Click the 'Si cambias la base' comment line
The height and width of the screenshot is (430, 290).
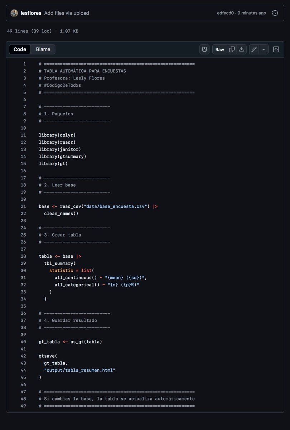coord(117,399)
